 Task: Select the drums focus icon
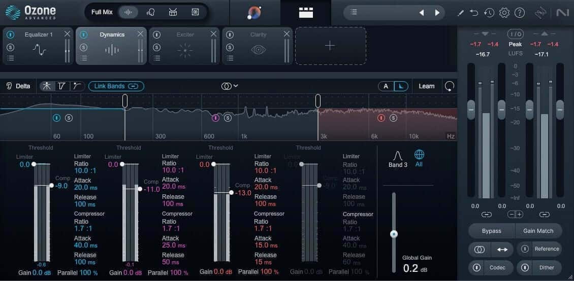click(173, 12)
